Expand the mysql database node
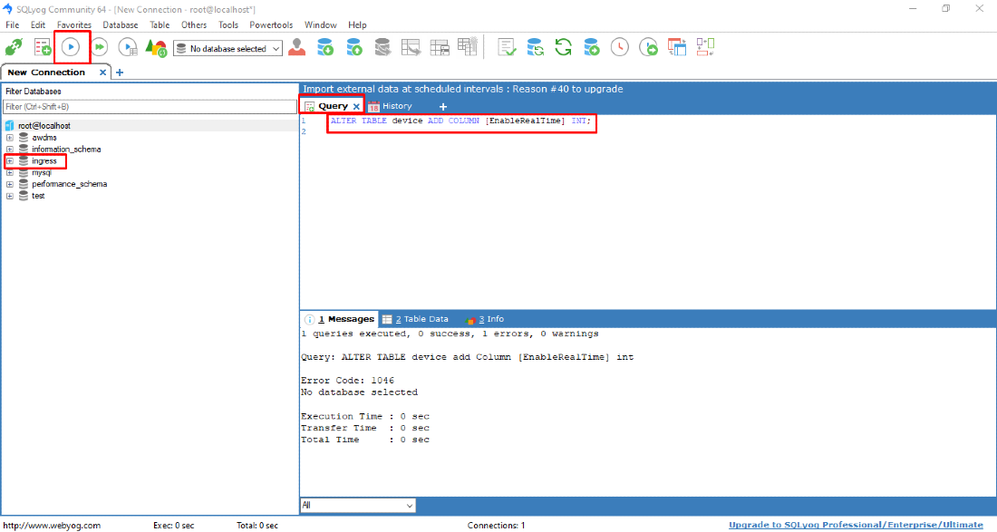The width and height of the screenshot is (997, 532). (10, 173)
